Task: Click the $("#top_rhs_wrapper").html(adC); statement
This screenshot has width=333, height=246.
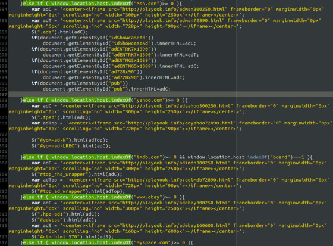Action: [77, 175]
